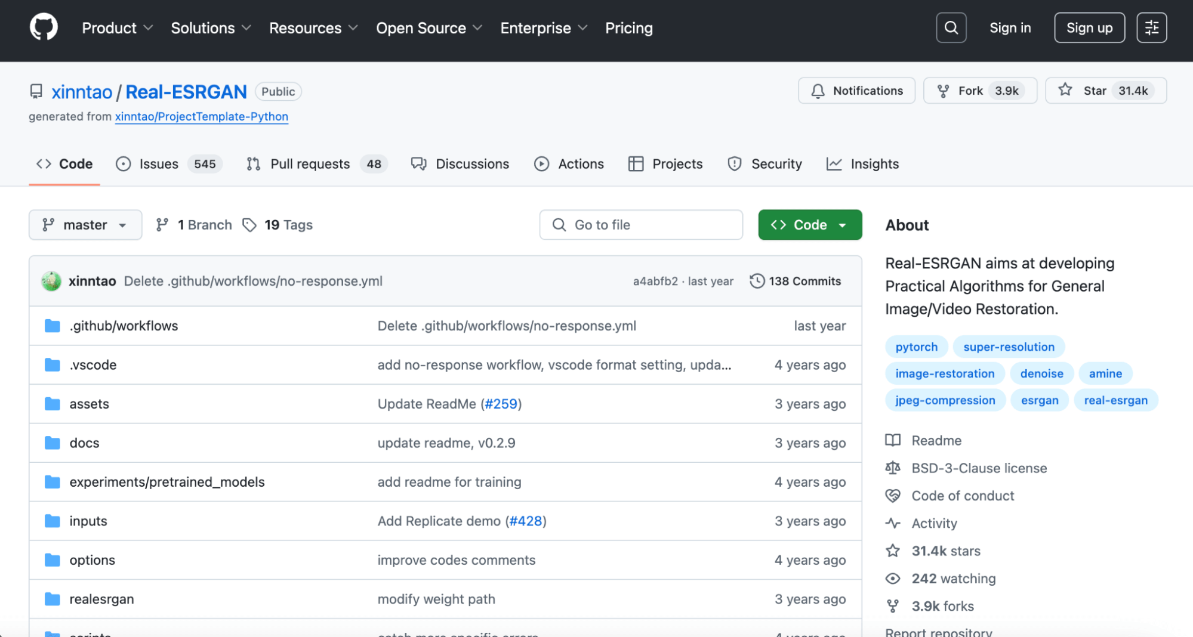Click the forks icon in About
Image resolution: width=1193 pixels, height=637 pixels.
click(893, 606)
